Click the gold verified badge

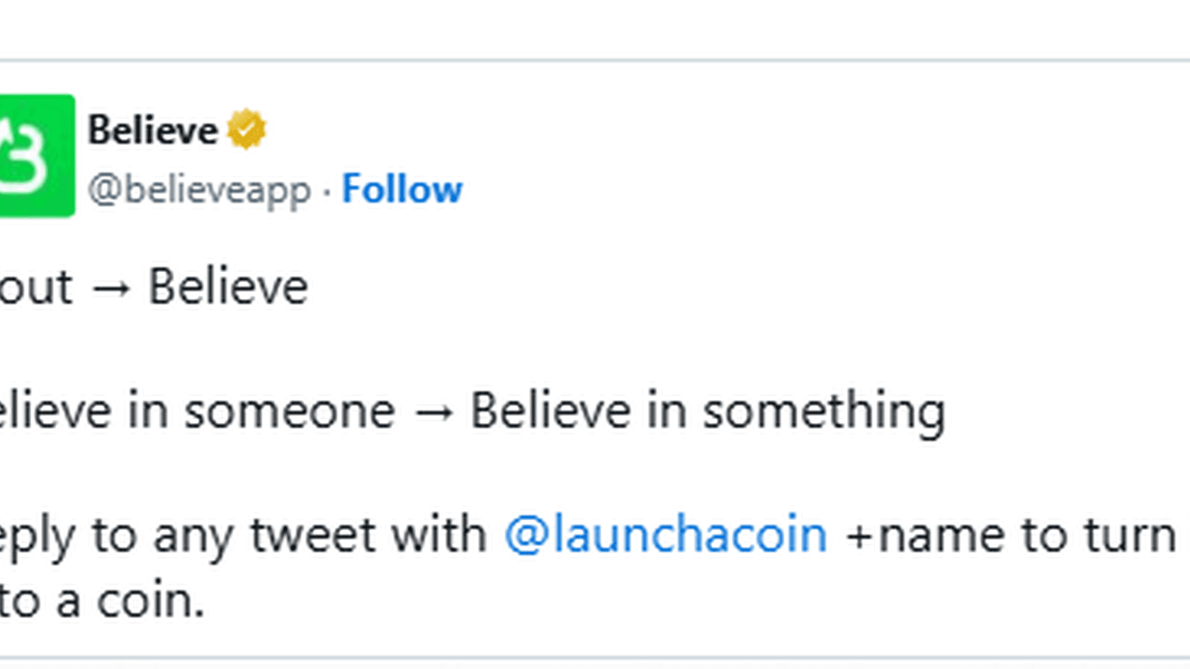(x=246, y=130)
